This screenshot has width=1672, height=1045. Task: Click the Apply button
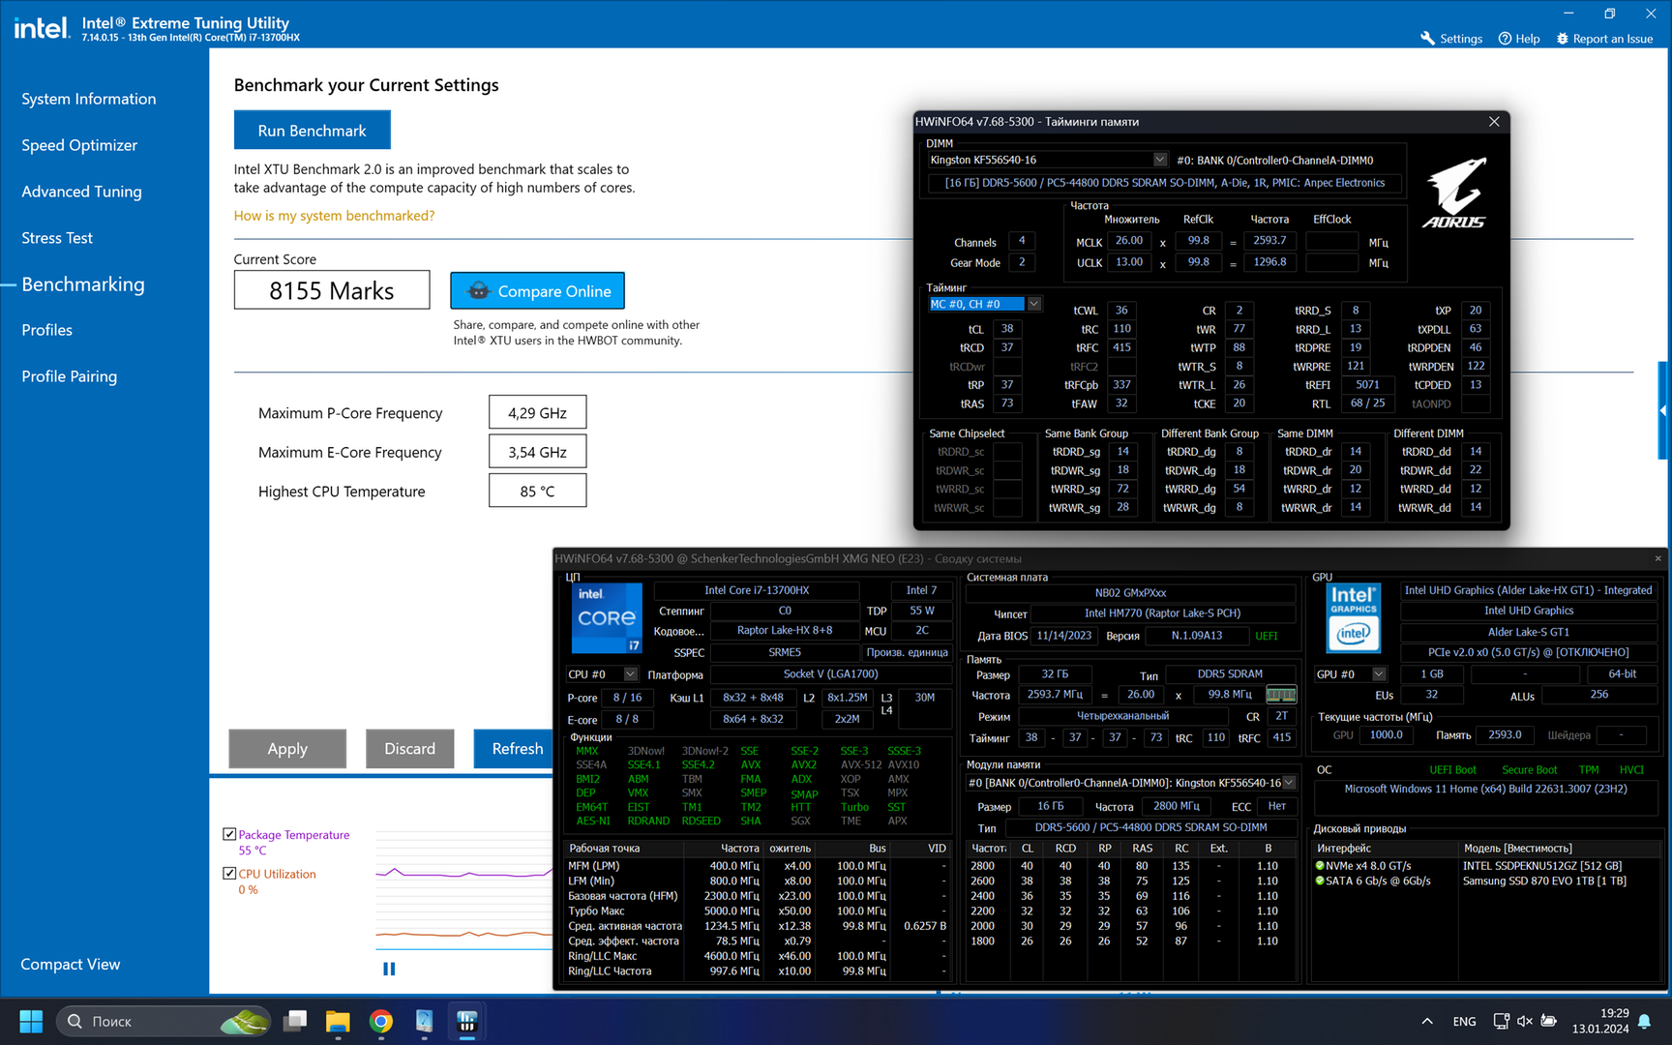[x=287, y=749]
